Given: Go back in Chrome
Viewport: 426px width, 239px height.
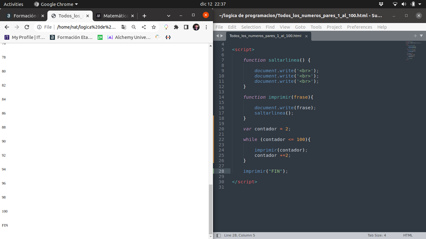Looking at the screenshot, I should point(7,27).
